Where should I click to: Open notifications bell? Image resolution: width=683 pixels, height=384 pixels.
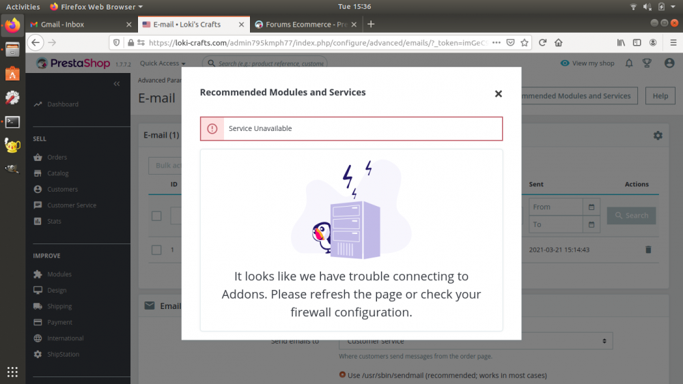pos(629,63)
